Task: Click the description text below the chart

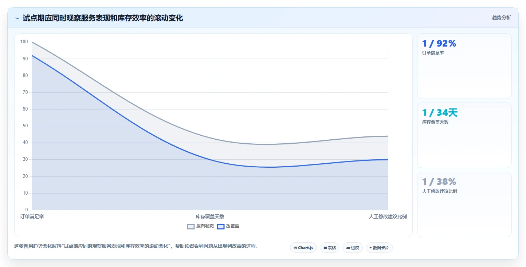Action: click(x=136, y=246)
